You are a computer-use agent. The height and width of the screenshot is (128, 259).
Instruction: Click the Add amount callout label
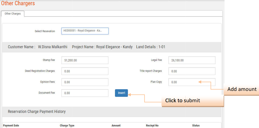click(242, 89)
